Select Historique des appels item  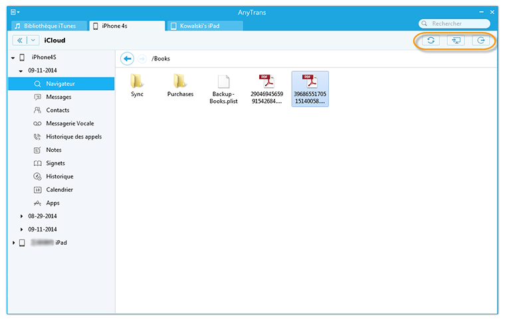[61, 137]
